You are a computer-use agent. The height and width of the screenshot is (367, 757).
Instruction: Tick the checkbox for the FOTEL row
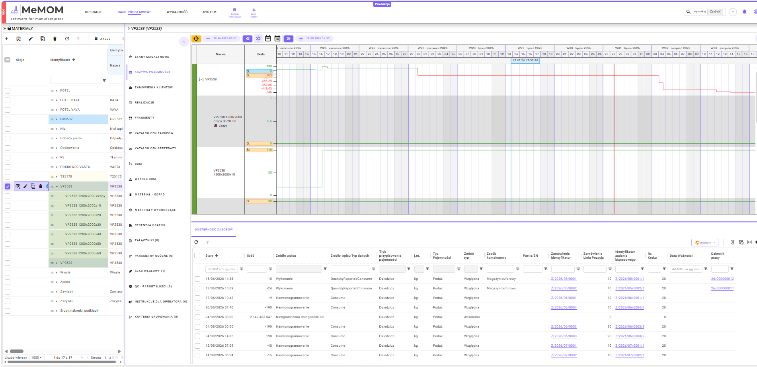pyautogui.click(x=8, y=91)
